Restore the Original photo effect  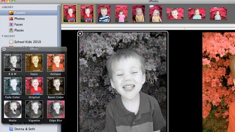tap(34, 86)
